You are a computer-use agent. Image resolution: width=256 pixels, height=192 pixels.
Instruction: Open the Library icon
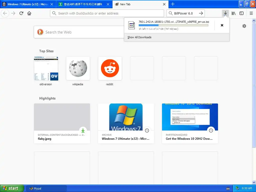tap(233, 13)
